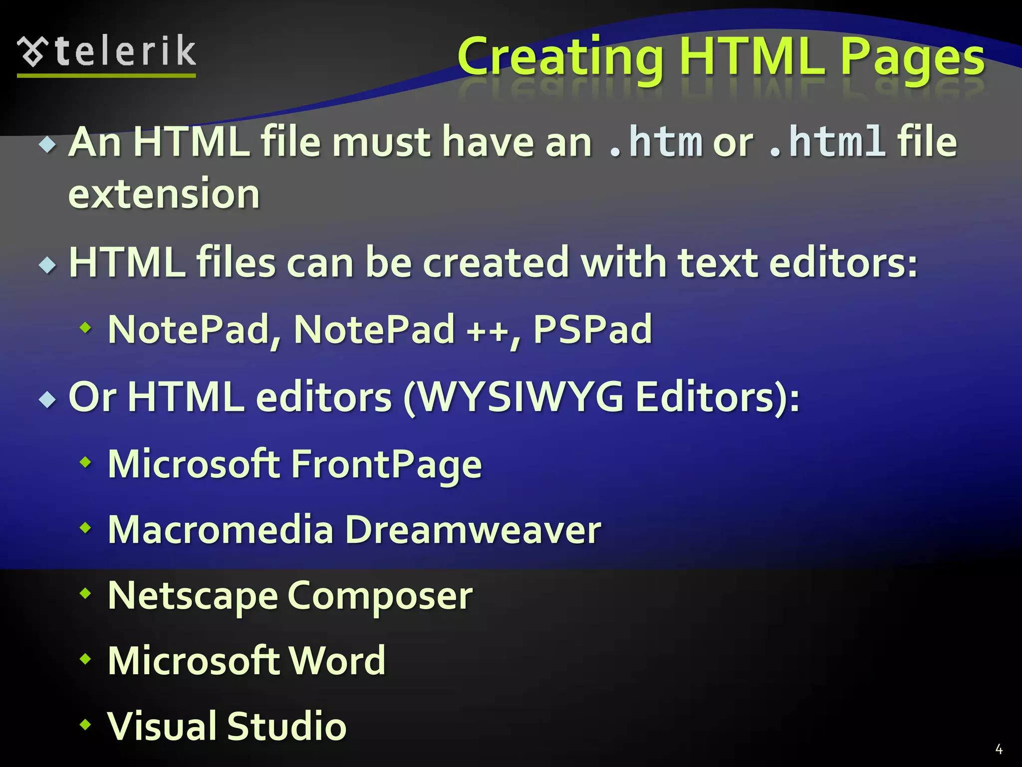
Task: Select 'Or HTML editors (WYSIWYG Editors):' line
Action: click(434, 397)
